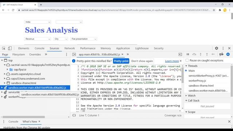Collapse the Call Stack section
233x131 pixels.
click(x=186, y=100)
